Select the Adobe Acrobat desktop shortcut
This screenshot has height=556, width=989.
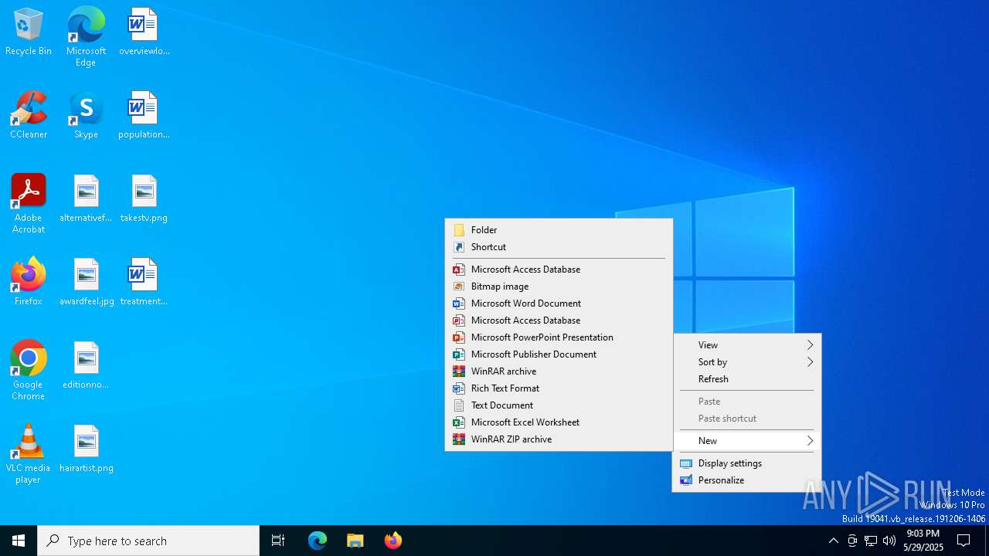[29, 204]
